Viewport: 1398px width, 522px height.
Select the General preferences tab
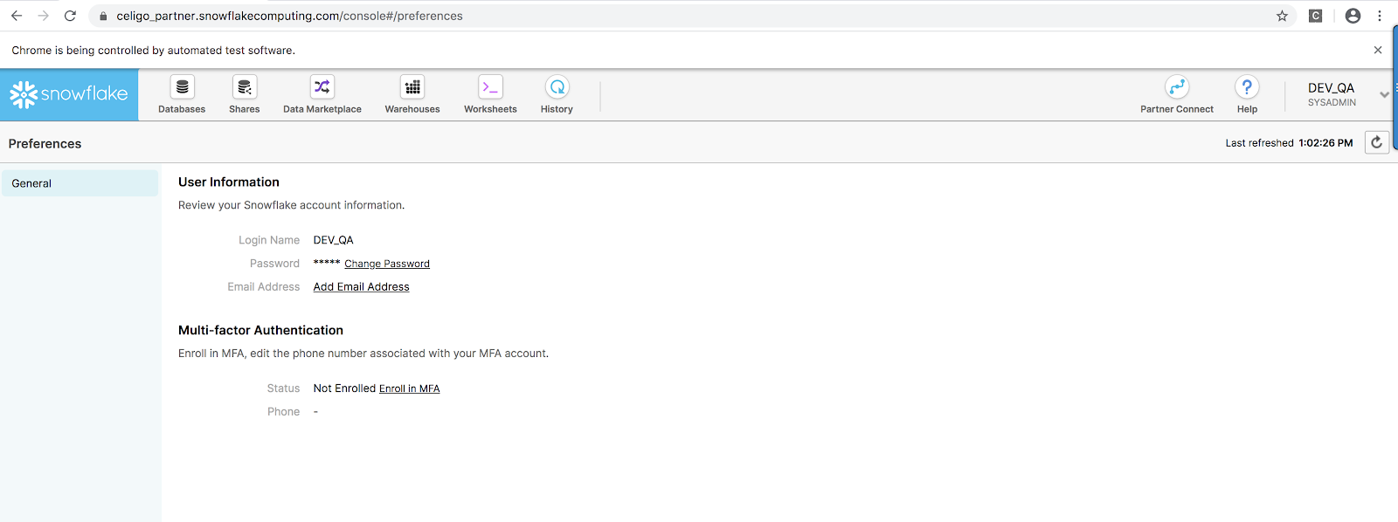click(x=80, y=183)
